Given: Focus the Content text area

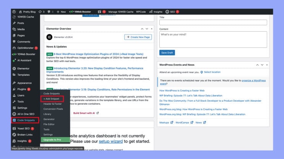Looking at the screenshot, I should pos(213,39).
